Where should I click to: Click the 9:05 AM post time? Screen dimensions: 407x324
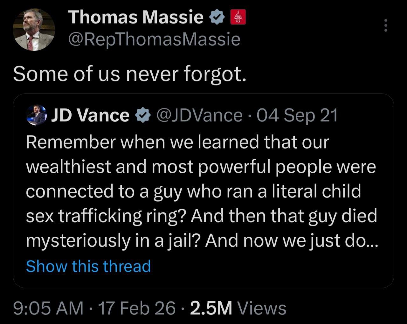click(48, 308)
